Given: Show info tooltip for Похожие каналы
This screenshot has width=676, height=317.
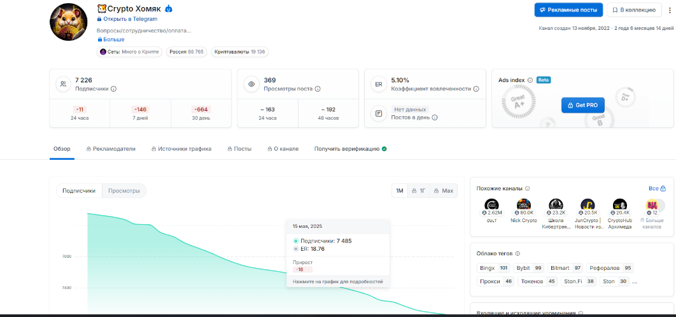Looking at the screenshot, I should point(527,188).
